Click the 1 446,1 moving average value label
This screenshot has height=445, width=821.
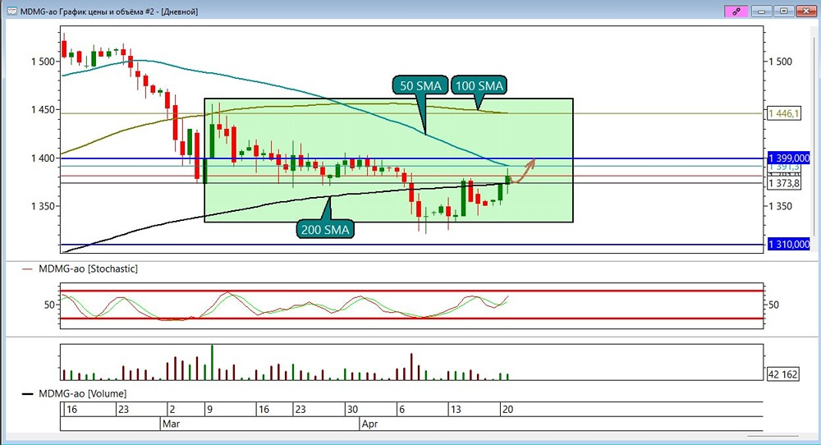click(784, 113)
